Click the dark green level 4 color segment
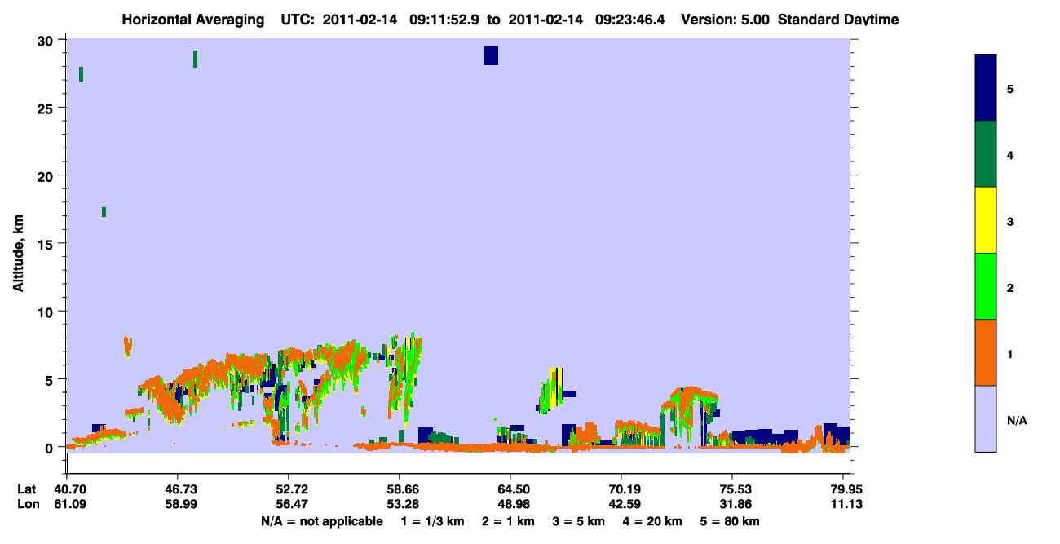 tap(986, 154)
